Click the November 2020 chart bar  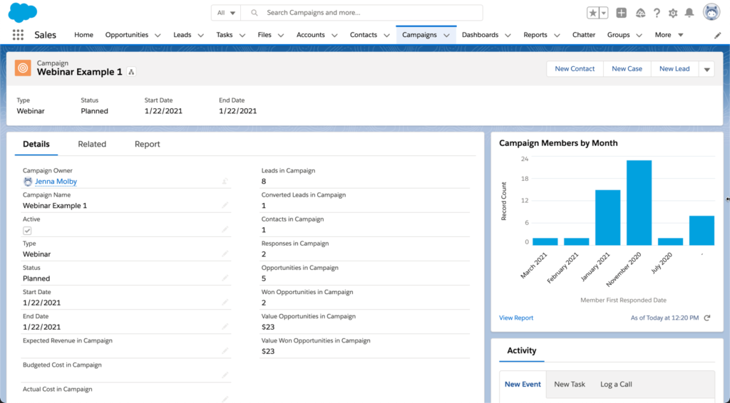pos(639,203)
